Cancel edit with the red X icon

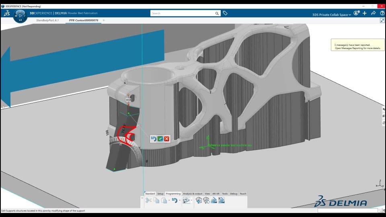[166, 139]
